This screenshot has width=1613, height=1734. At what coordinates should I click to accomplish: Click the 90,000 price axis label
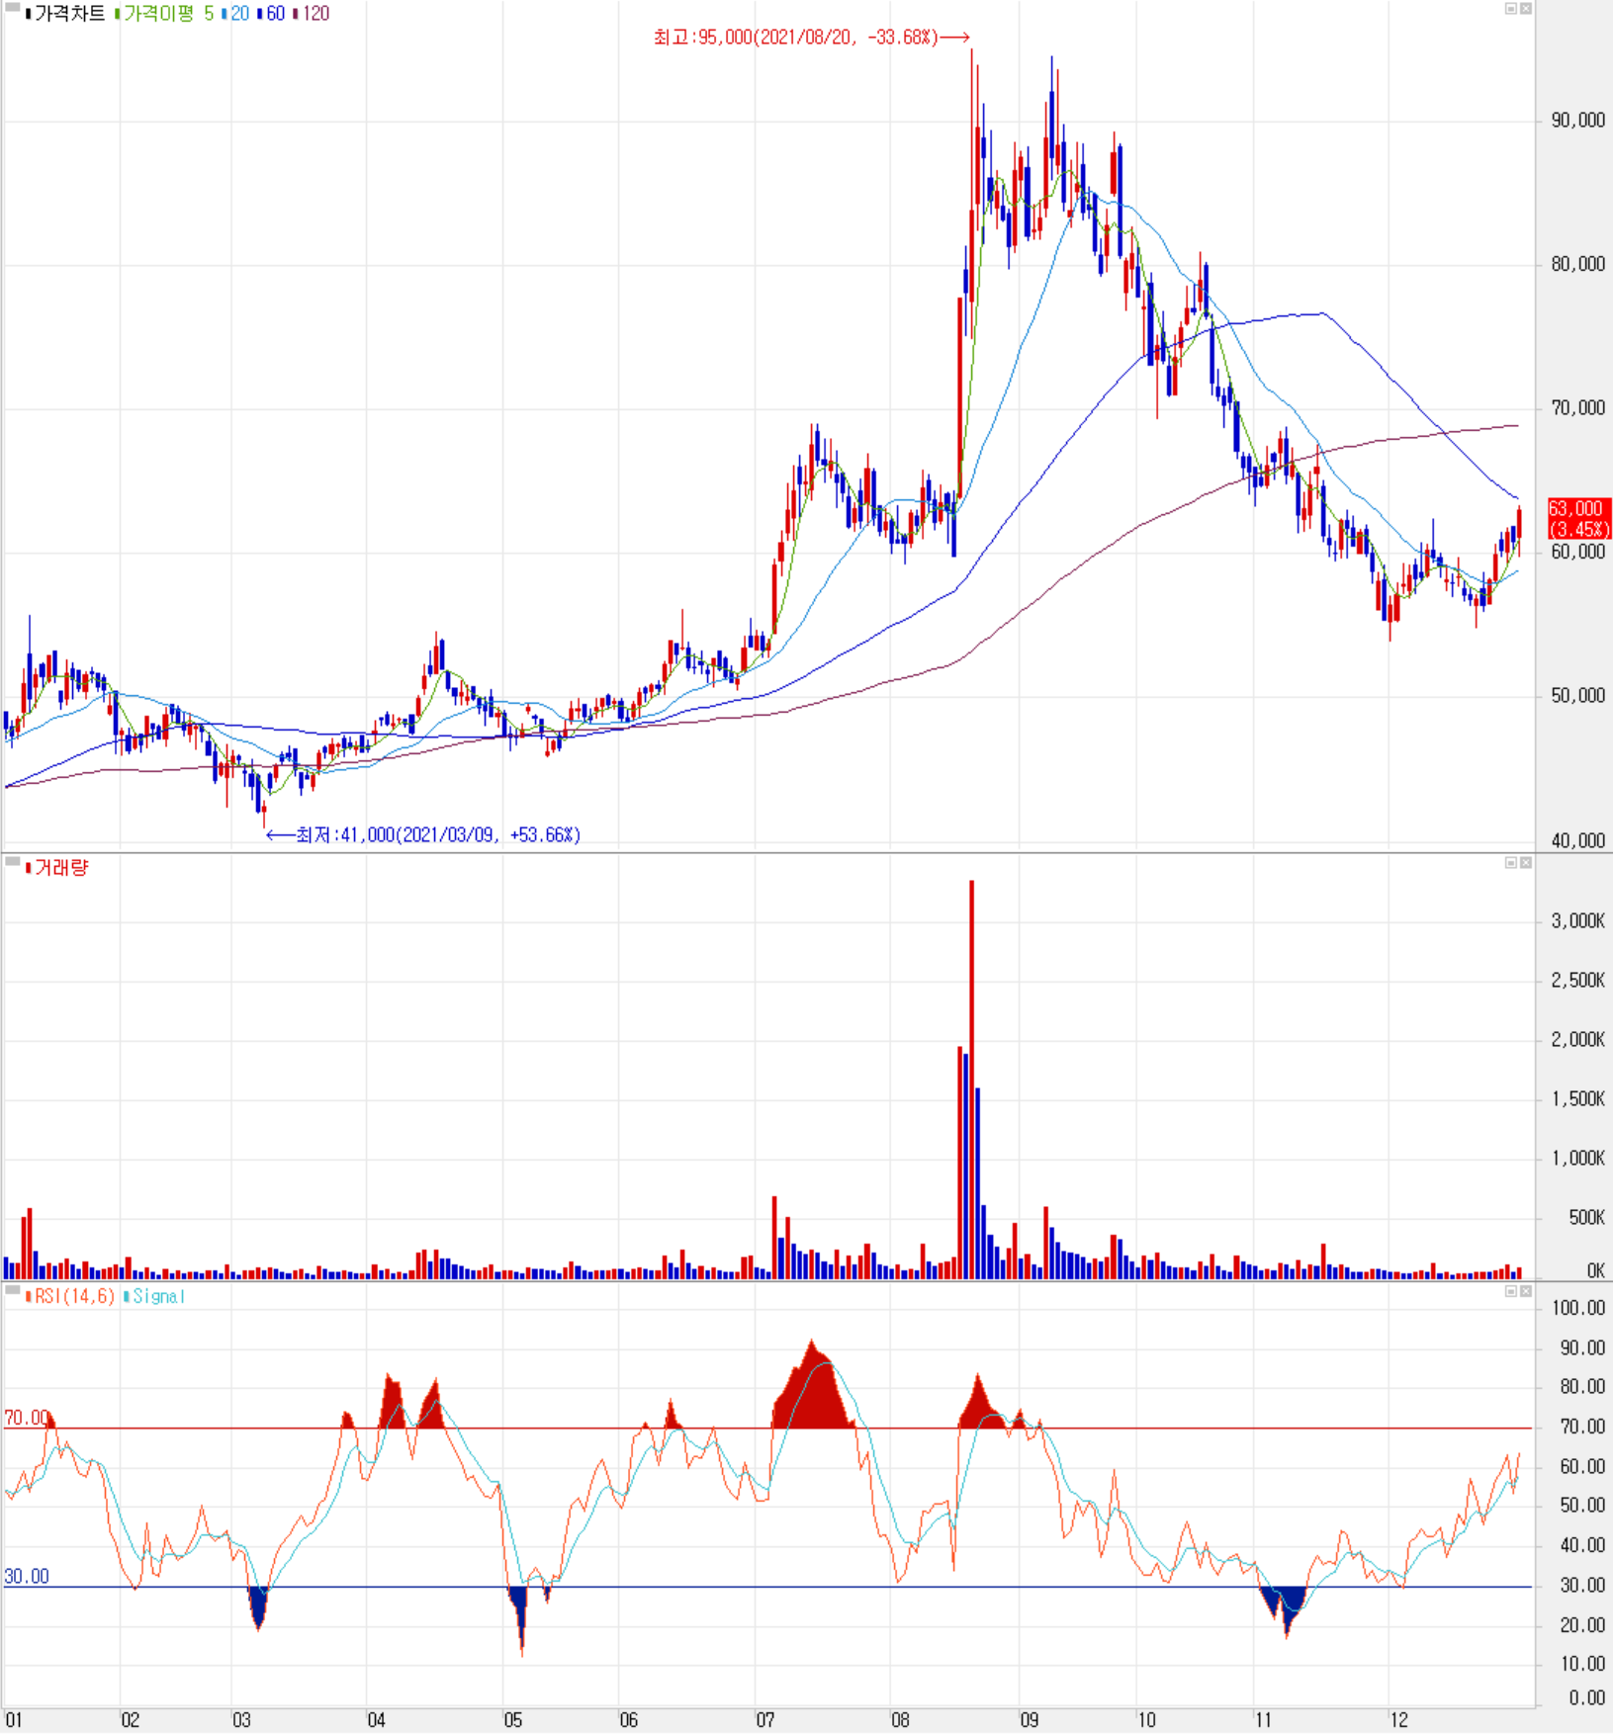(1578, 121)
